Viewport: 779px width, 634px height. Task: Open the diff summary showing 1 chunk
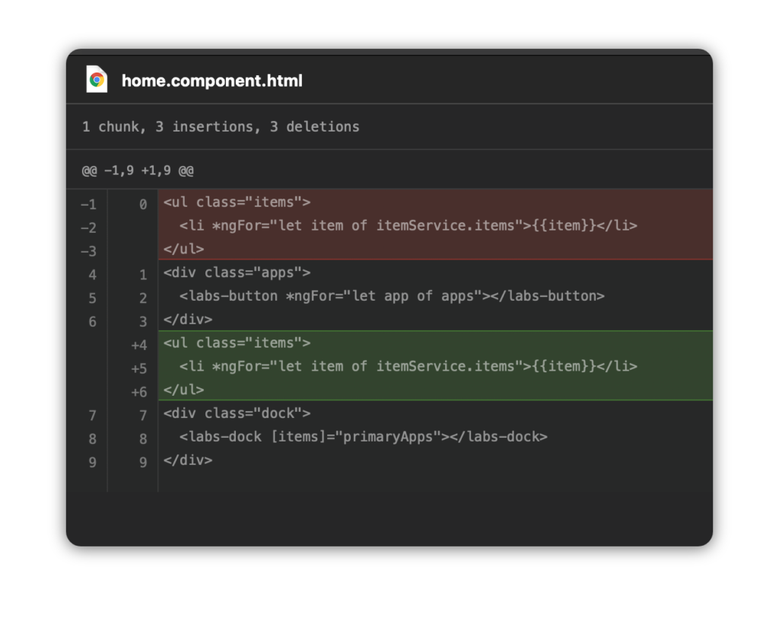111,126
